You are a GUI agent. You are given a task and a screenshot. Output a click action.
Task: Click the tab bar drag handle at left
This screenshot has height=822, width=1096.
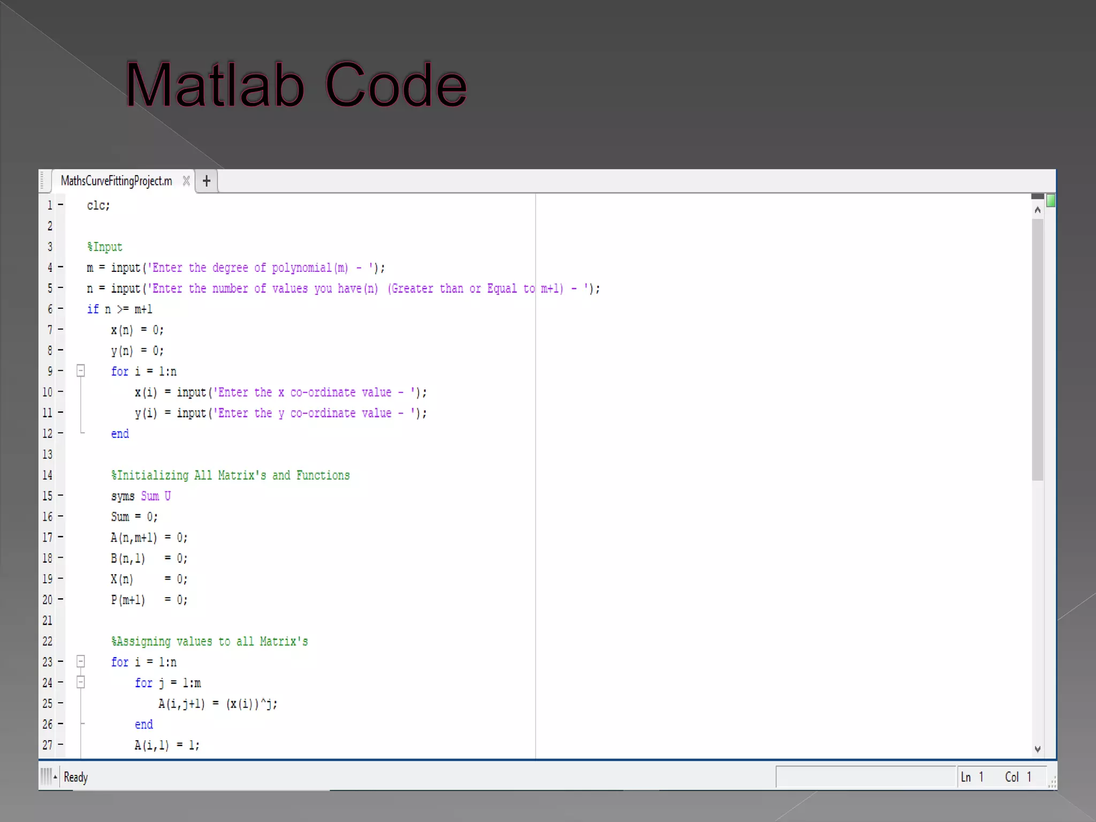[43, 181]
